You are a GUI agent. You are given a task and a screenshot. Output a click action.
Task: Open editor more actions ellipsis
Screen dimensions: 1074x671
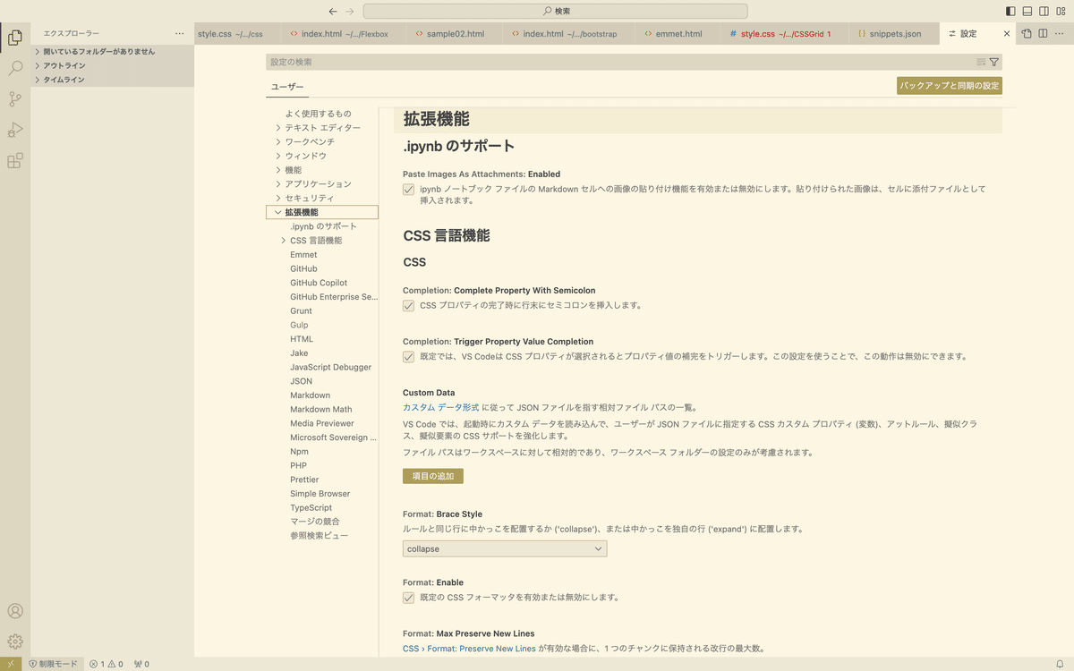(1061, 34)
